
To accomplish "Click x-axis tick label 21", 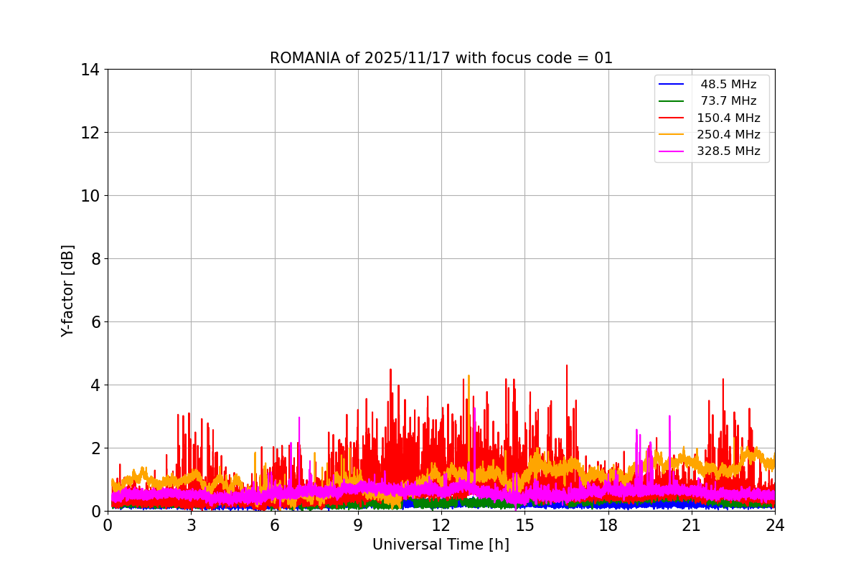I will click(692, 525).
